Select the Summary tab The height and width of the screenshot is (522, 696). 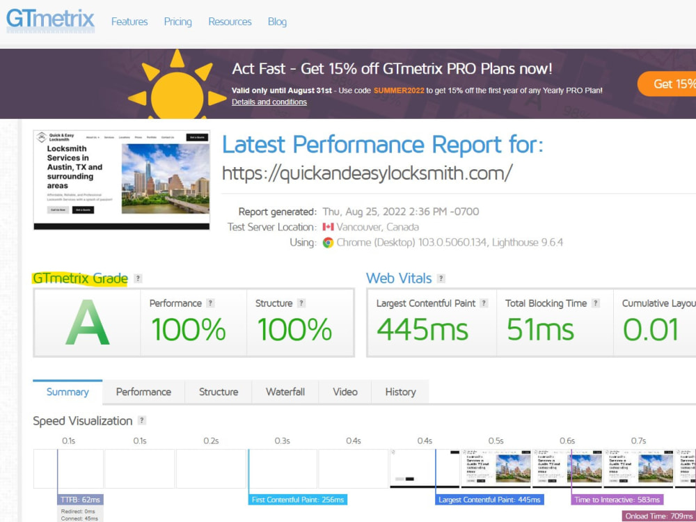pyautogui.click(x=68, y=392)
